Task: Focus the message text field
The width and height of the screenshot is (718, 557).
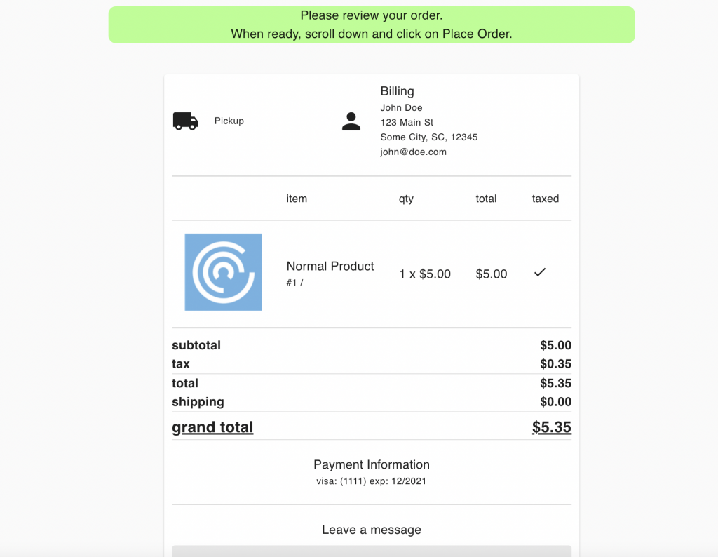Action: point(371,551)
